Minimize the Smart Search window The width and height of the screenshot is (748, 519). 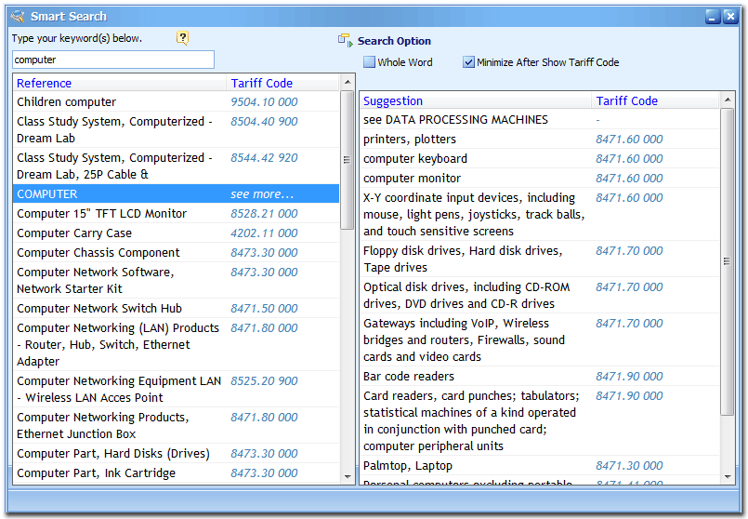pyautogui.click(x=712, y=16)
